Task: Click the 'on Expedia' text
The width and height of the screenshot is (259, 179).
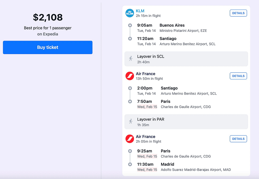Action: pyautogui.click(x=48, y=34)
